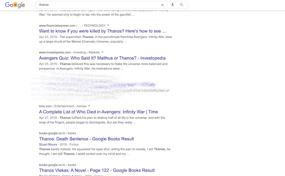Click the www.financialexpress.com breadcrumb URL
This screenshot has width=285, height=176.
[57, 26]
